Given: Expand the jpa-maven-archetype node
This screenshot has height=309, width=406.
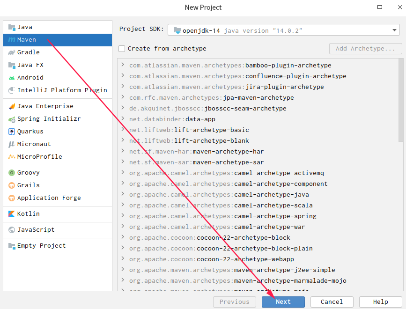Looking at the screenshot, I should (x=123, y=97).
